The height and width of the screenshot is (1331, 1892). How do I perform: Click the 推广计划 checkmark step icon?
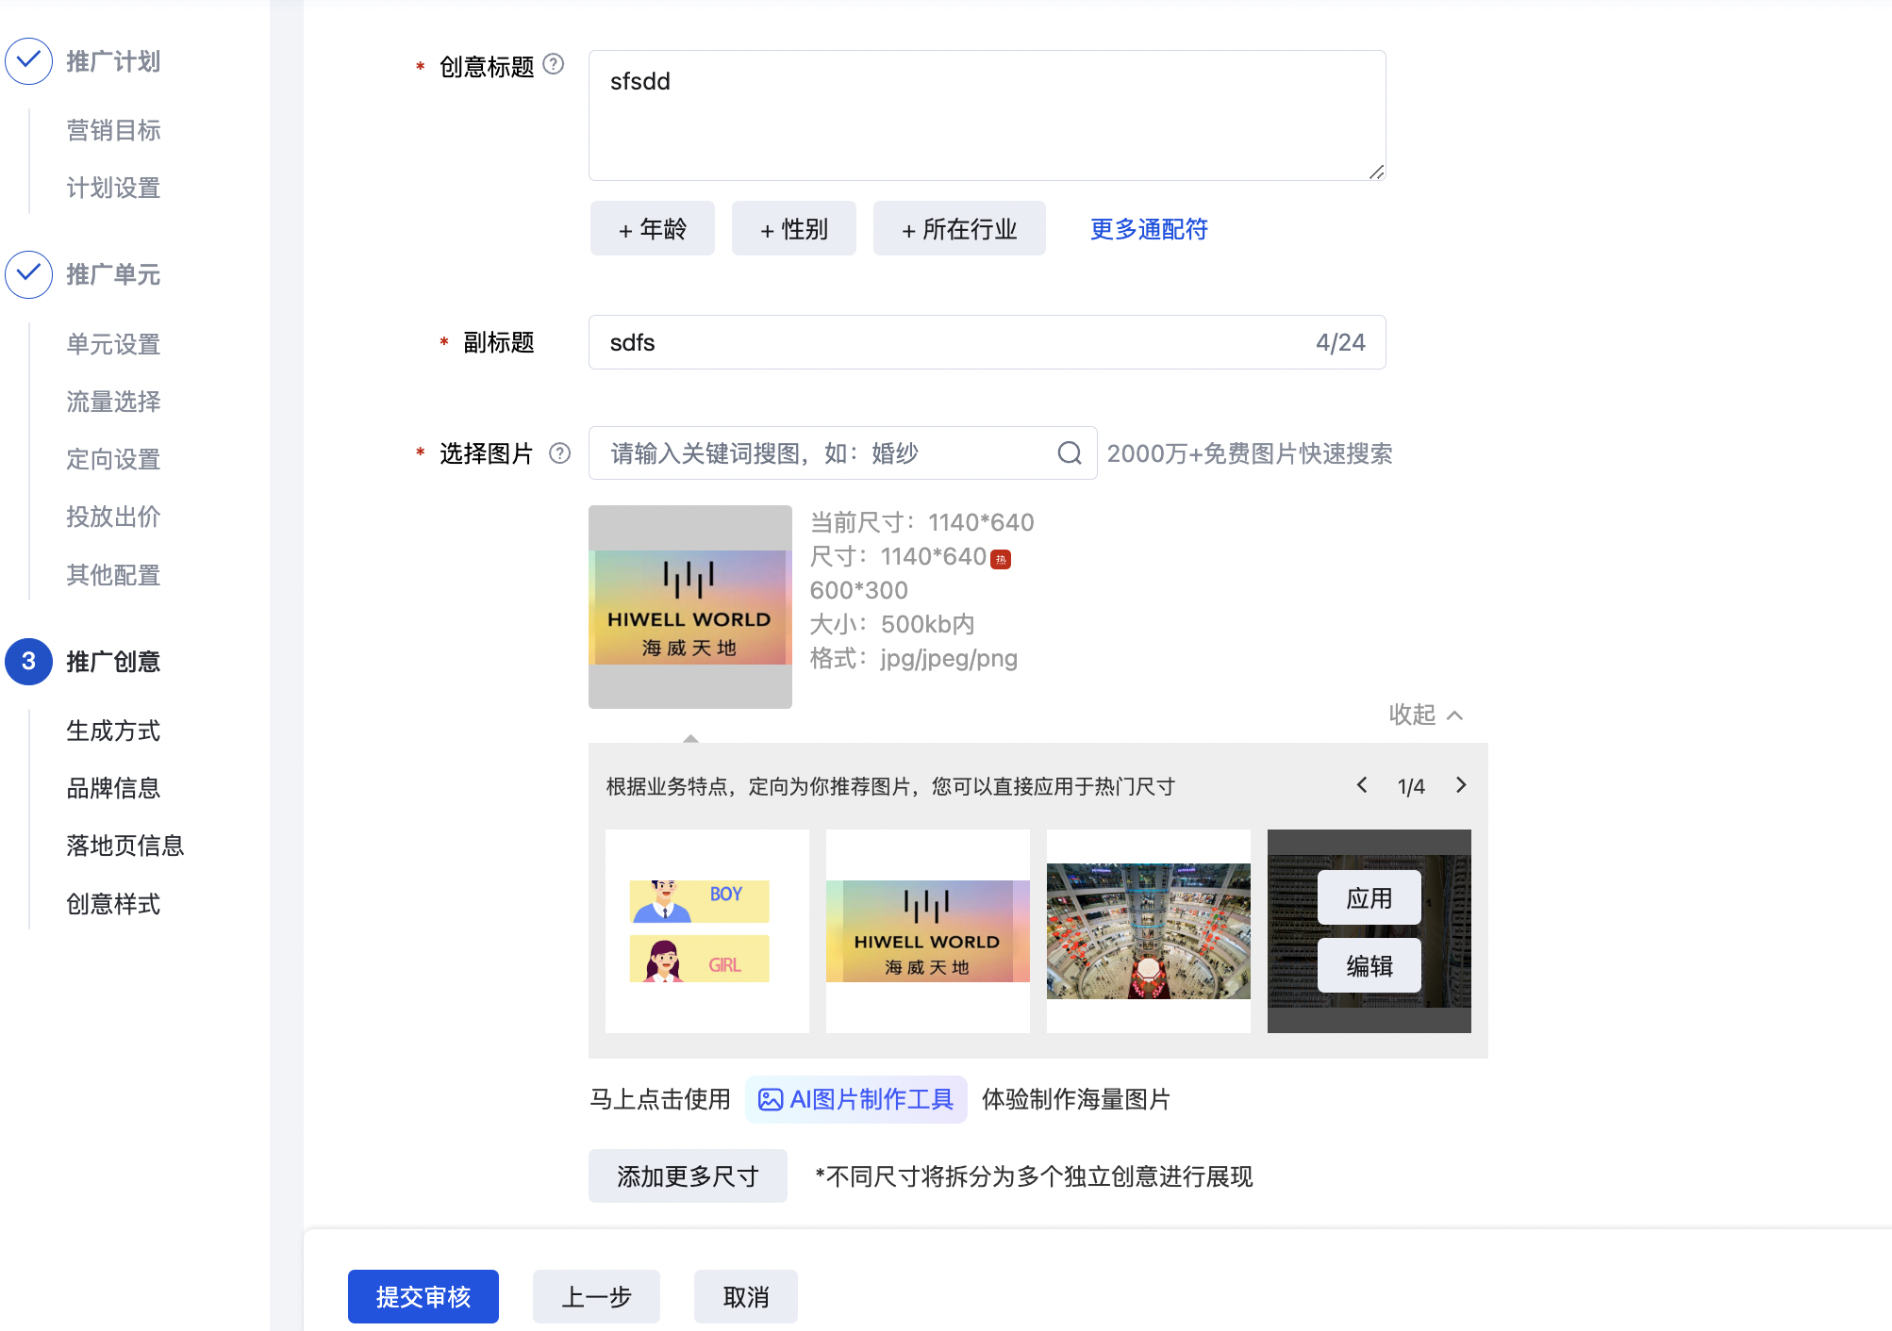(28, 61)
